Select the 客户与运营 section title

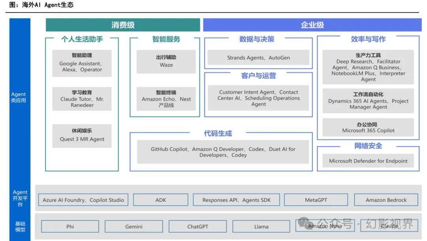259,75
